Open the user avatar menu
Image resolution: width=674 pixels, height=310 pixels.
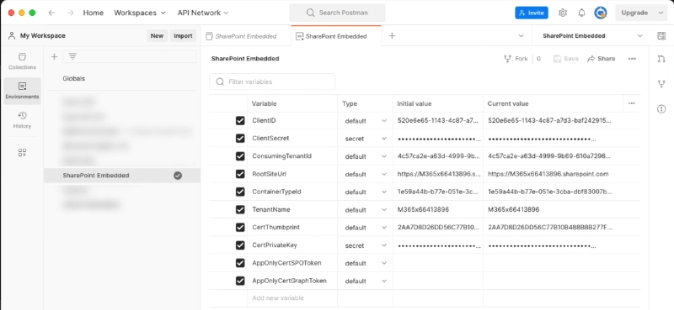tap(601, 13)
